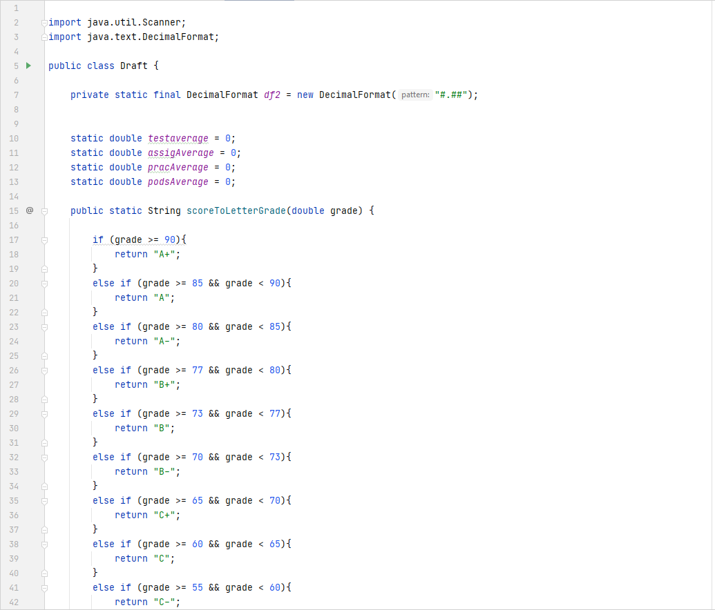Collapse the else-if block for grade >= 85

[44, 283]
